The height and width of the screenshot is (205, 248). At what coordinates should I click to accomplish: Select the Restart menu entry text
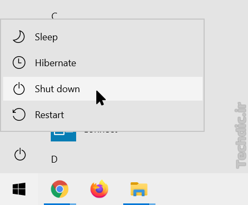pyautogui.click(x=49, y=115)
